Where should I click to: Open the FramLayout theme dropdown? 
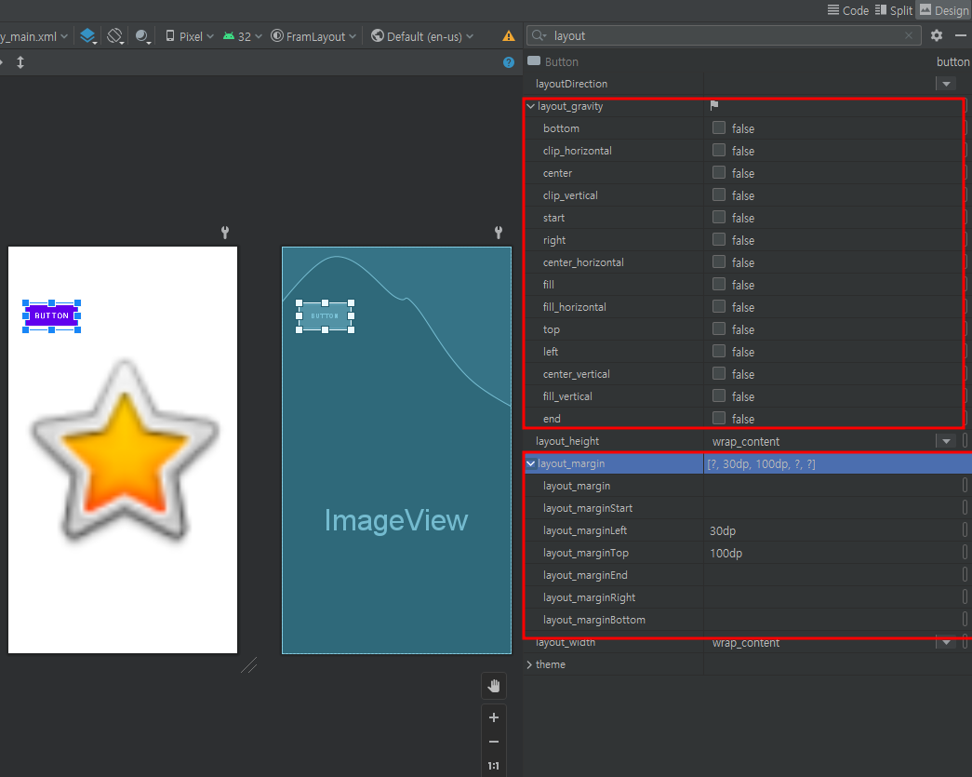[313, 36]
